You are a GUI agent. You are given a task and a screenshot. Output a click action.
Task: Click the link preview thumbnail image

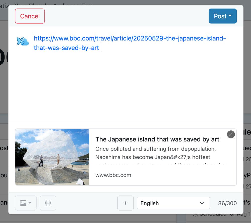[x=52, y=157]
